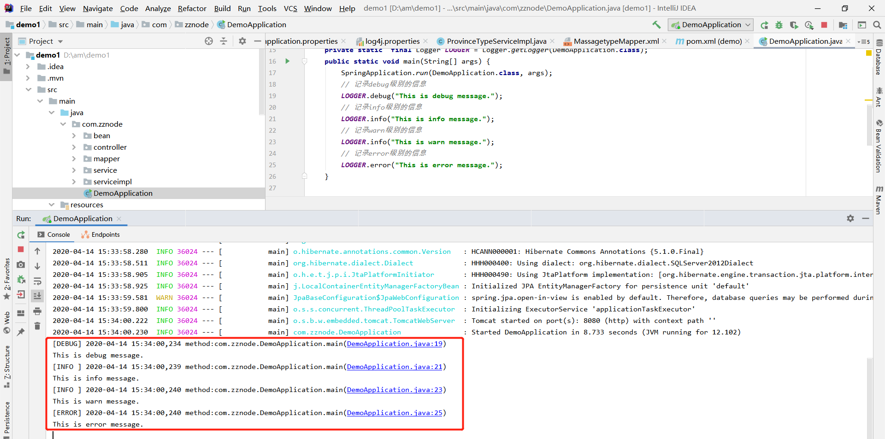Close the ProvinceTypeServiceImpl.java tab
The width and height of the screenshot is (885, 439).
552,41
